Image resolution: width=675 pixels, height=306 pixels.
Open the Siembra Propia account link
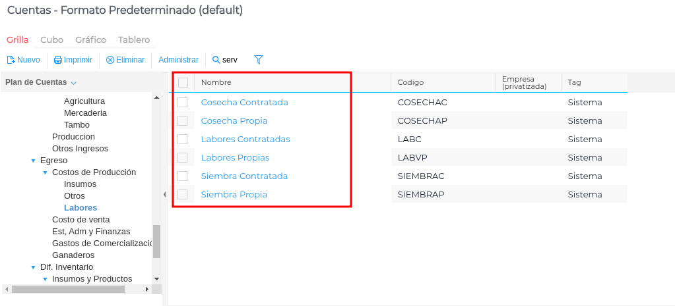[x=234, y=195]
